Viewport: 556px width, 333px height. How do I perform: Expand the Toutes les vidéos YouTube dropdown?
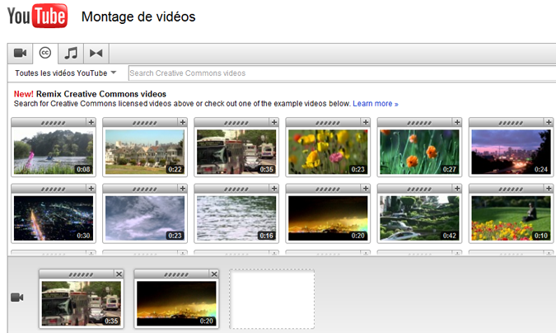66,73
